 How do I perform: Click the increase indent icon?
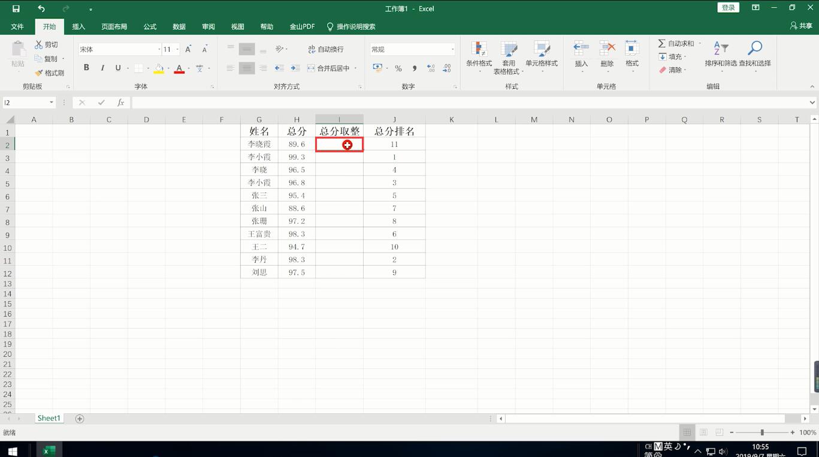point(295,68)
